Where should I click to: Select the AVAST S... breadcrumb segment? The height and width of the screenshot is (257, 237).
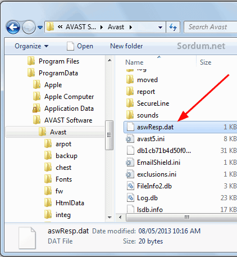(x=81, y=27)
